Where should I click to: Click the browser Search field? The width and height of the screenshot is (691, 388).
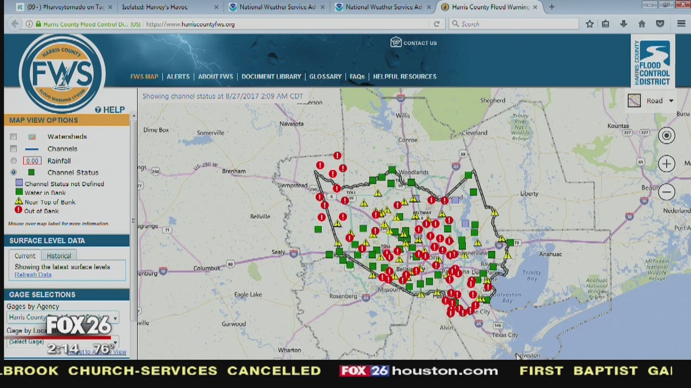(x=514, y=24)
